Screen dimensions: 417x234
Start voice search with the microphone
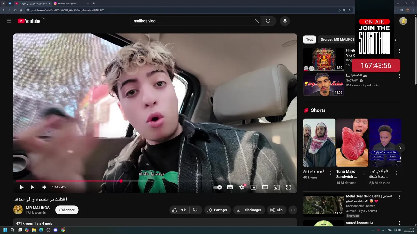(x=285, y=21)
